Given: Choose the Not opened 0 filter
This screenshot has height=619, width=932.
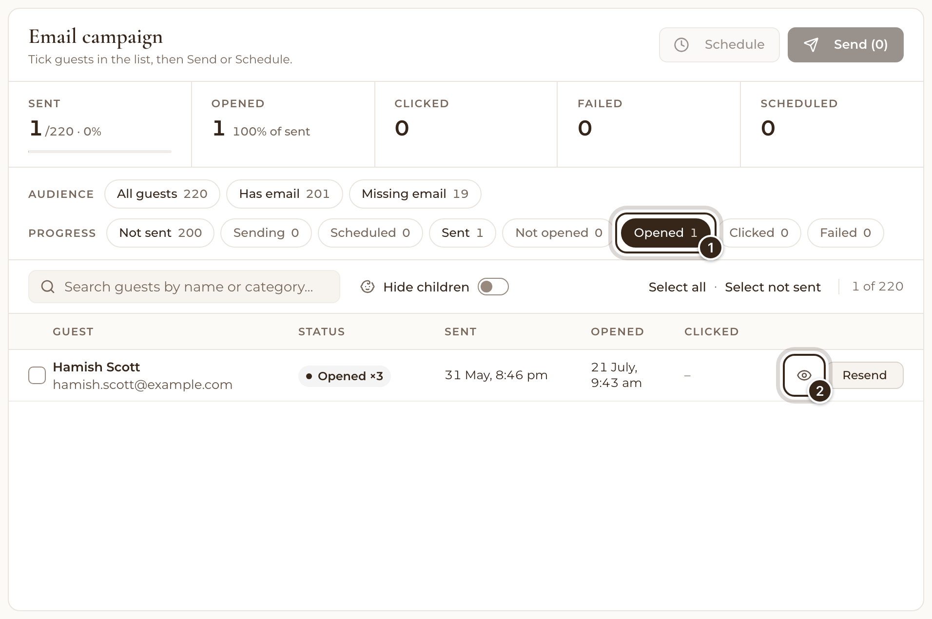Looking at the screenshot, I should point(559,233).
